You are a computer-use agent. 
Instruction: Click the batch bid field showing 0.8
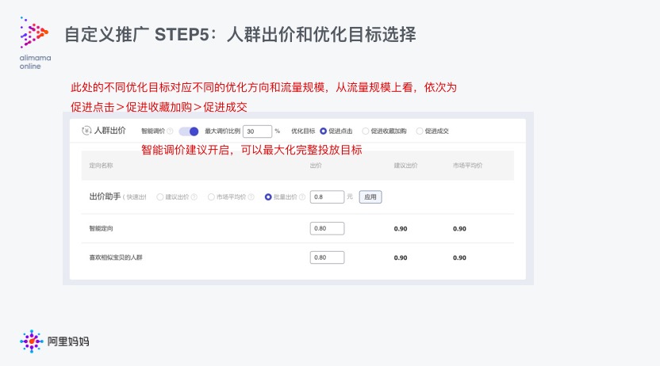click(x=327, y=197)
